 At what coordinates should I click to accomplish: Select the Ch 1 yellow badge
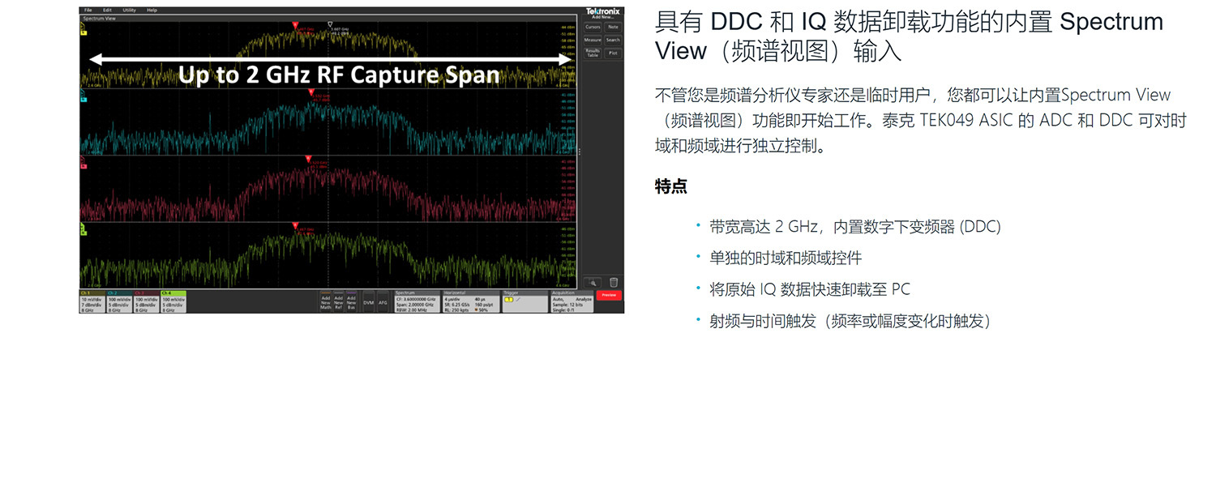click(x=92, y=301)
